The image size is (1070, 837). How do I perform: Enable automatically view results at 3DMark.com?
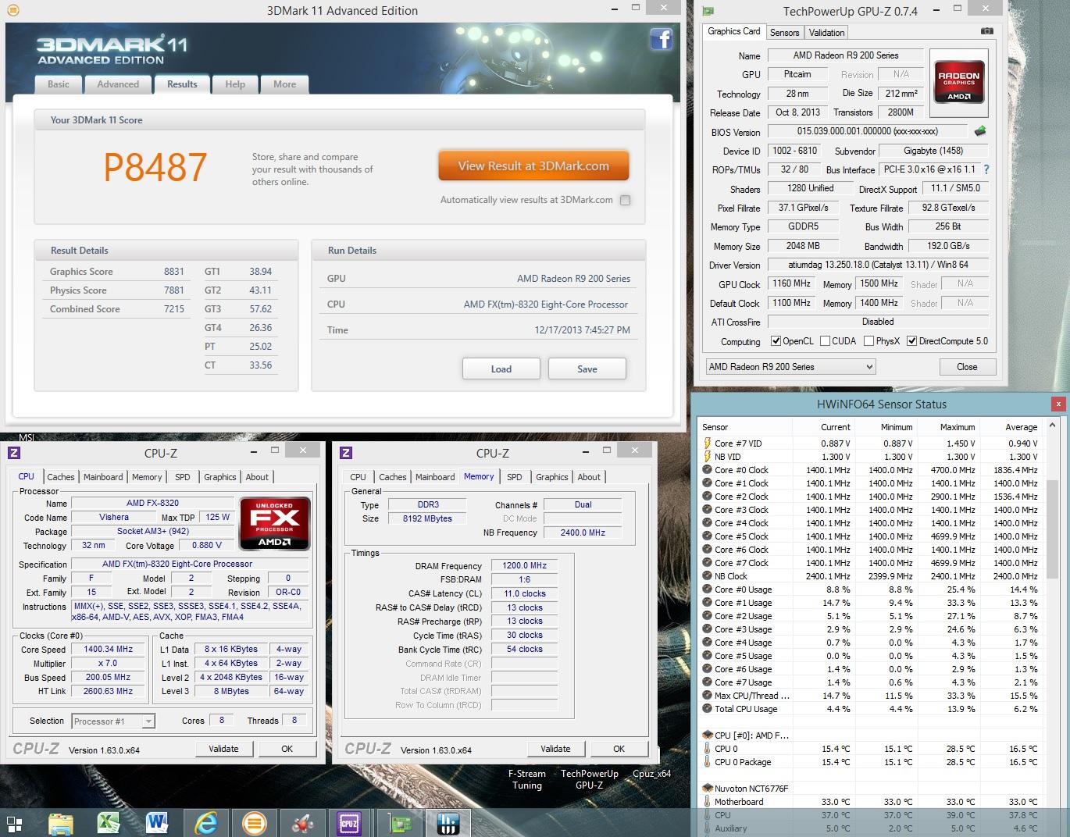625,200
